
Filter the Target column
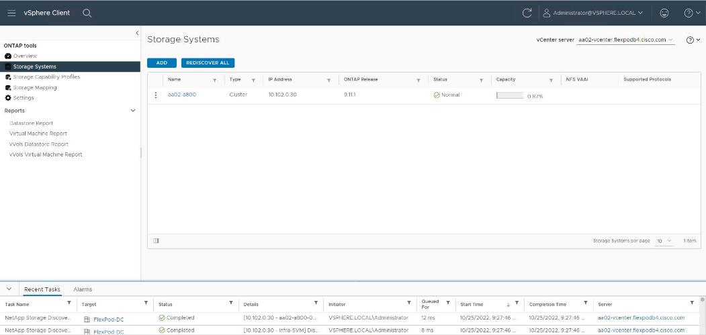point(146,303)
